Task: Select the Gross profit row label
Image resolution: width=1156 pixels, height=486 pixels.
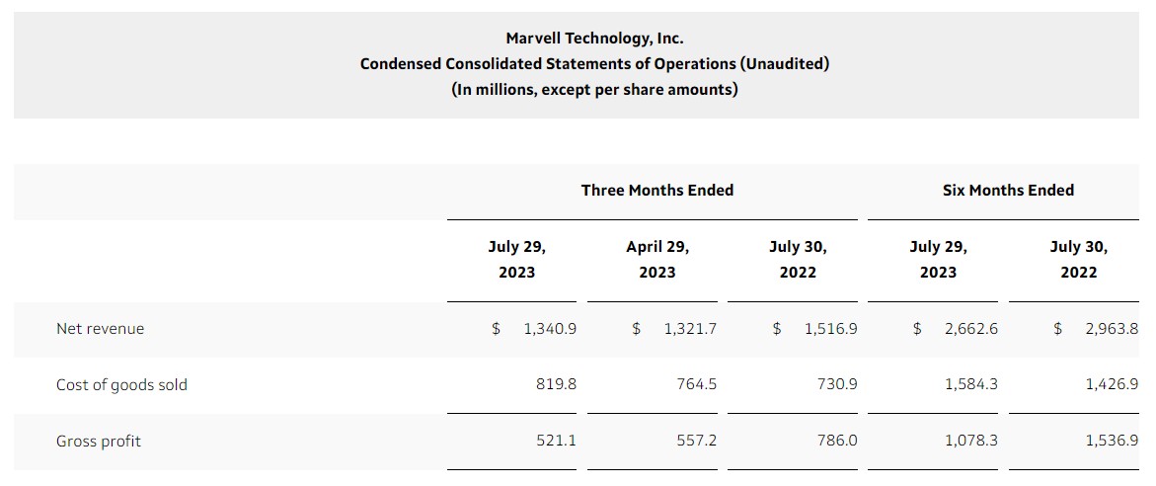Action: point(99,442)
